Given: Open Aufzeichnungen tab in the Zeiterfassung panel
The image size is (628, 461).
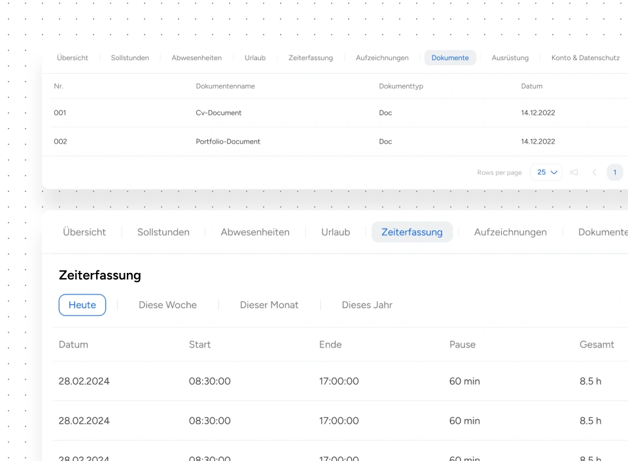Looking at the screenshot, I should [510, 232].
